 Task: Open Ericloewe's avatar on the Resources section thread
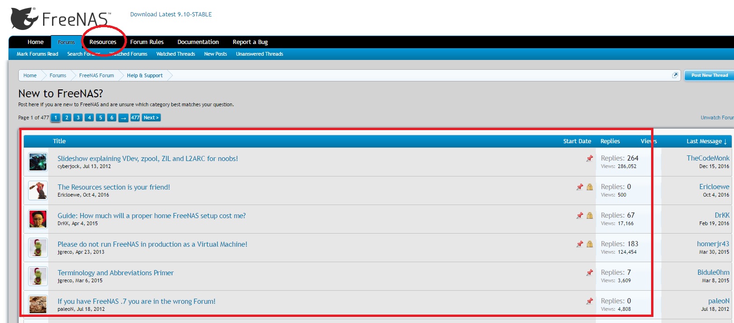[37, 191]
